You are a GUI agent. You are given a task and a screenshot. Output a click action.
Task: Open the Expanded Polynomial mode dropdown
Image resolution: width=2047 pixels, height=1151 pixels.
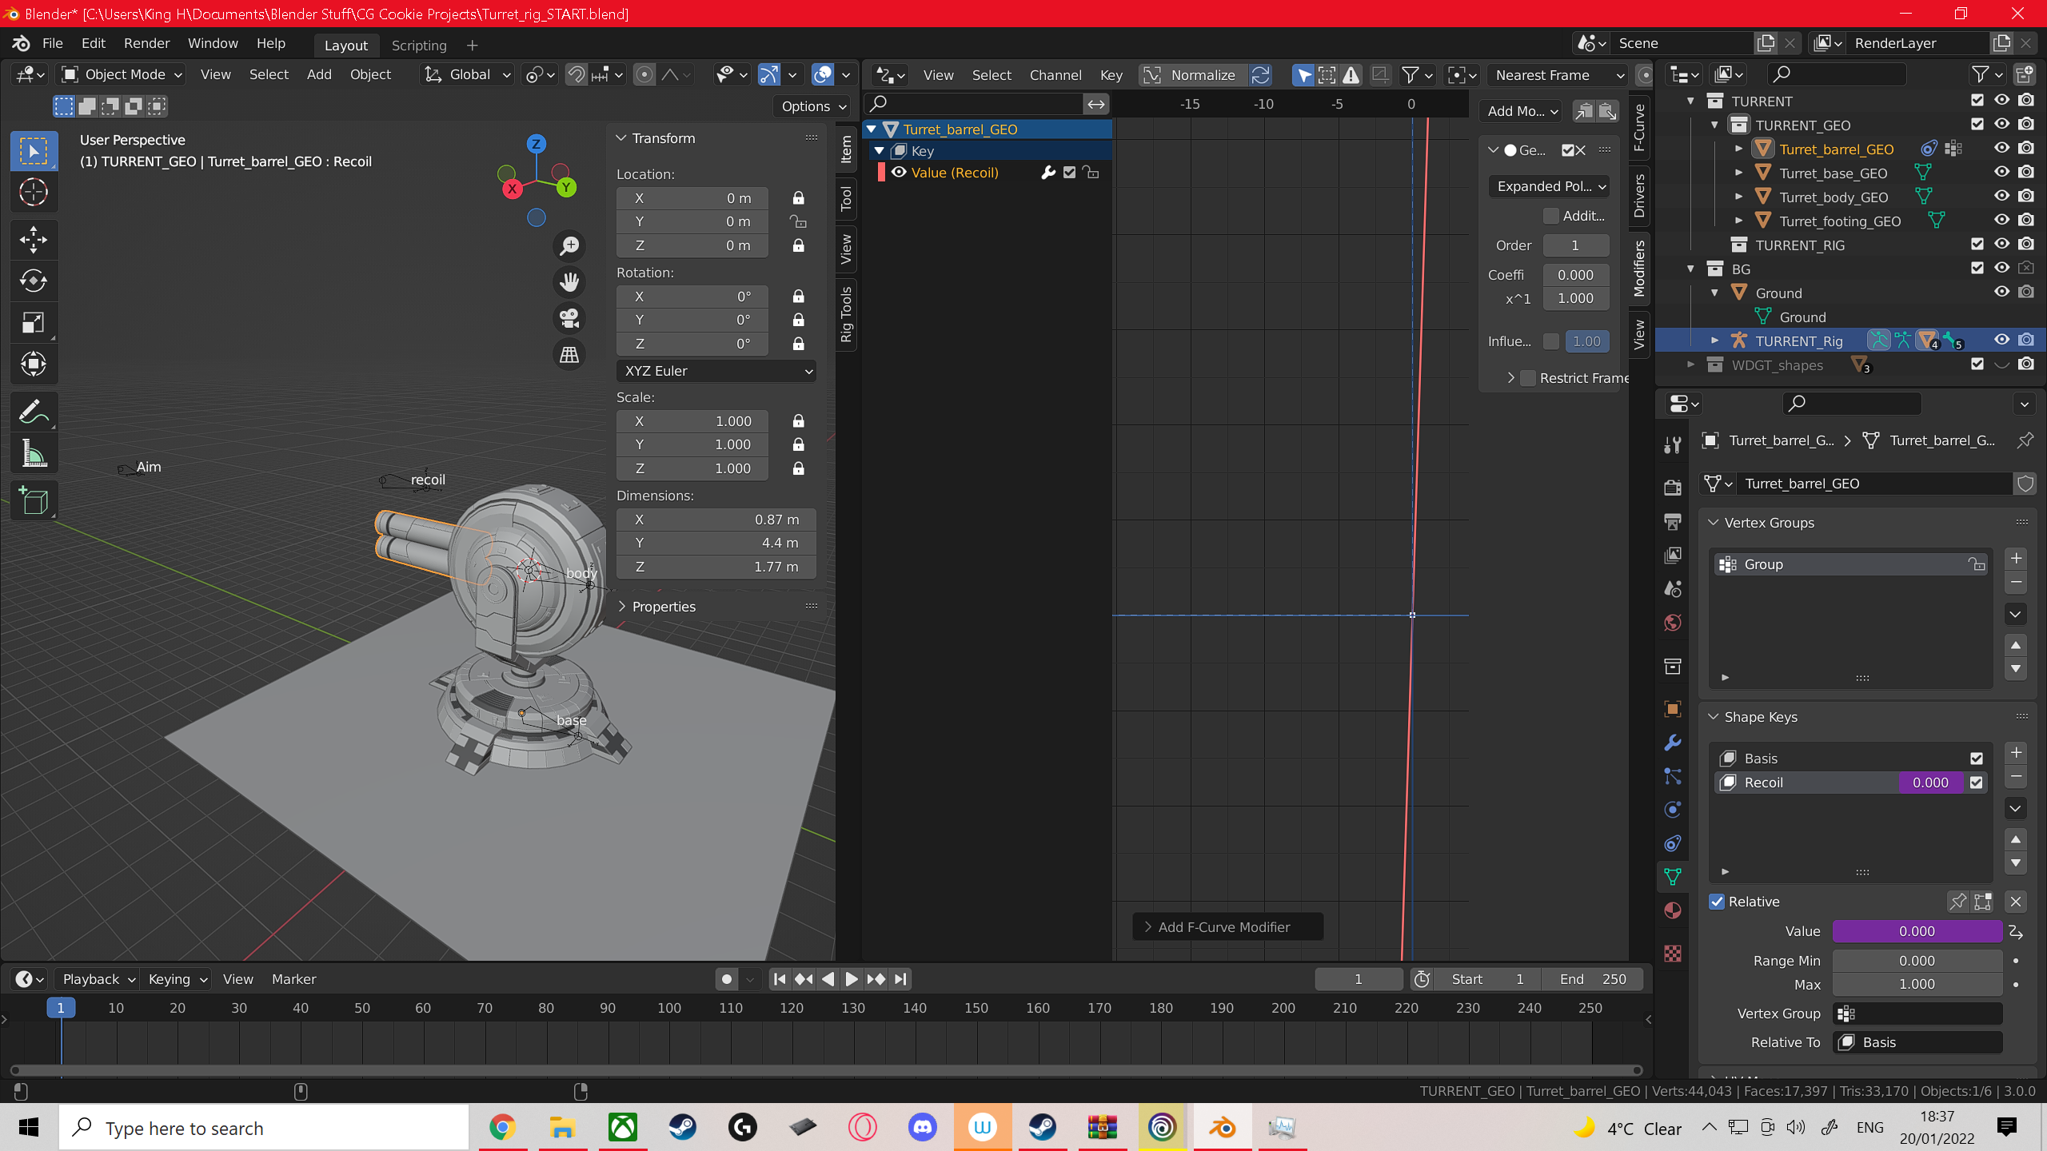(x=1550, y=186)
